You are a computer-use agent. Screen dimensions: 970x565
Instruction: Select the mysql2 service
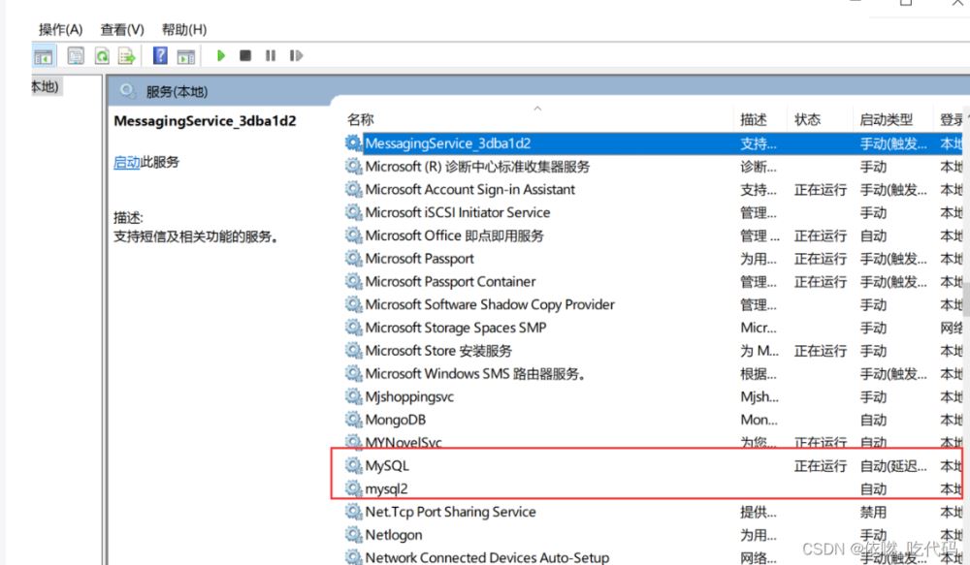click(x=386, y=489)
